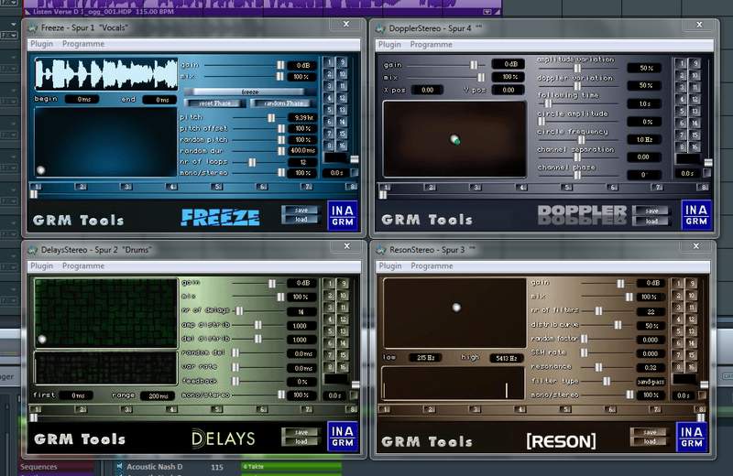Click pitch slider handle in Freeze plugin

click(x=271, y=118)
